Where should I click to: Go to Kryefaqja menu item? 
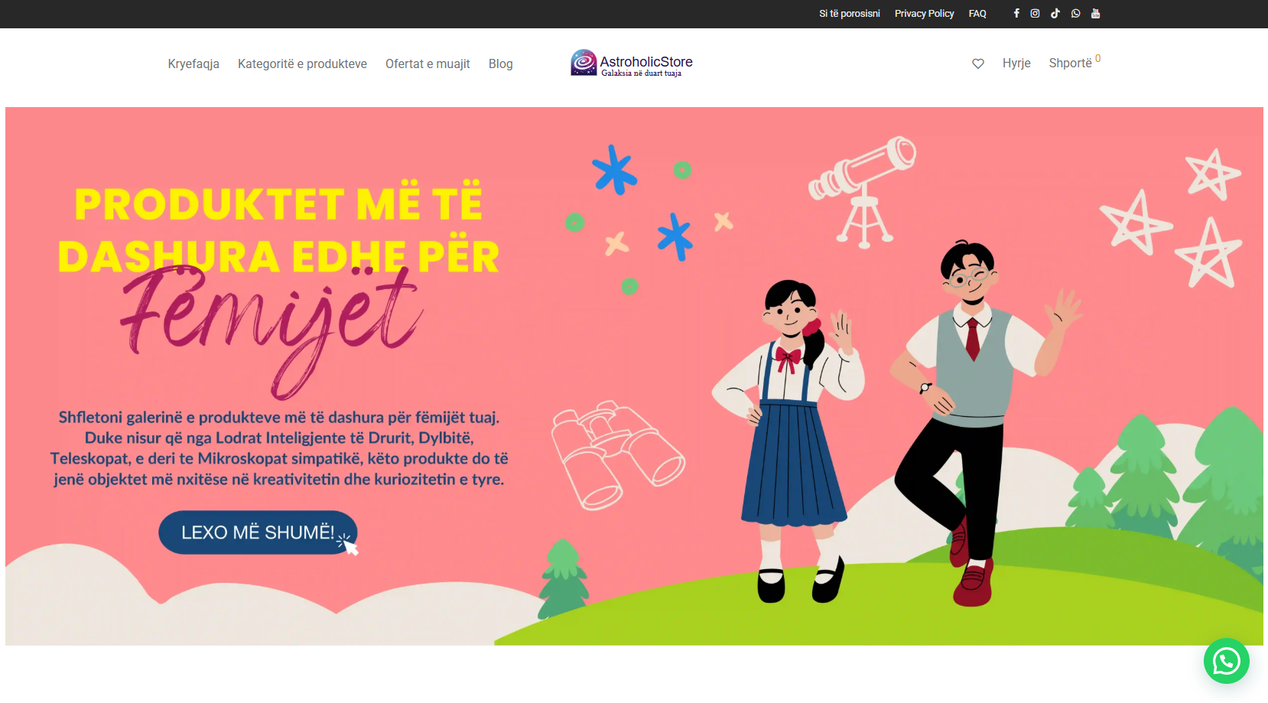193,63
